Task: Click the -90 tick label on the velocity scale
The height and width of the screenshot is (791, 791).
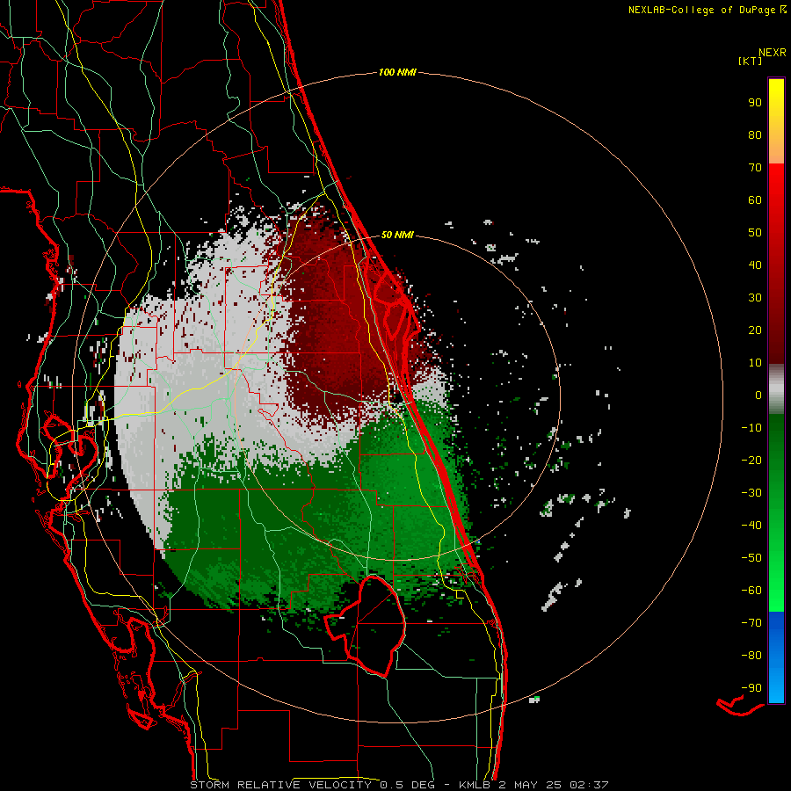Action: pos(751,687)
